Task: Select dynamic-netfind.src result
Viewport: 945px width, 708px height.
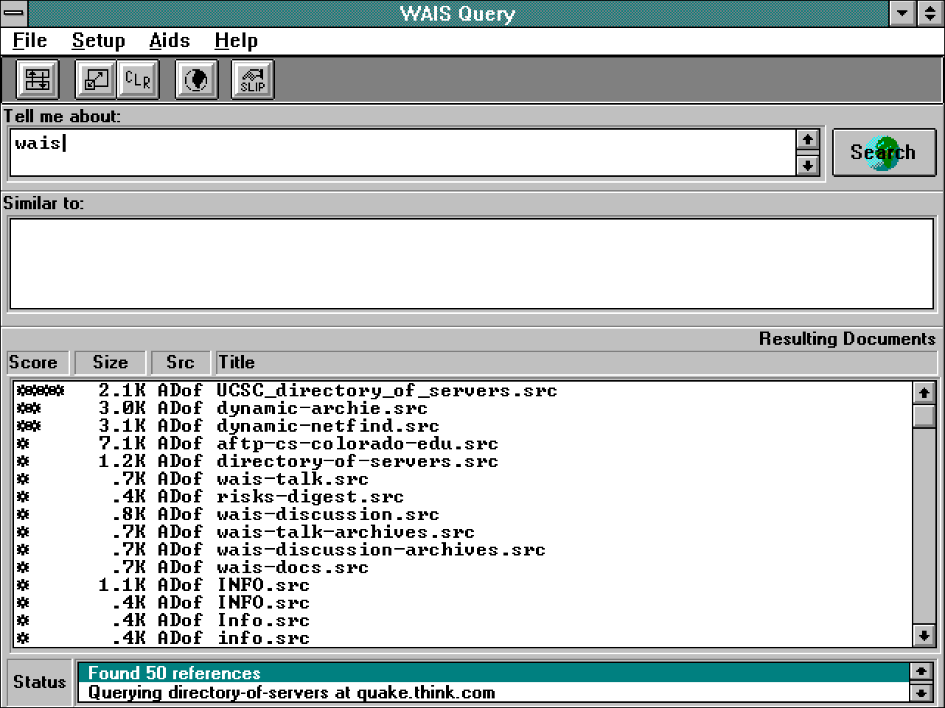Action: click(463, 426)
